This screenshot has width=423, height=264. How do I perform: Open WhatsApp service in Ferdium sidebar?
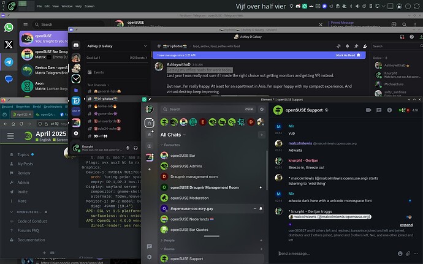(x=9, y=28)
